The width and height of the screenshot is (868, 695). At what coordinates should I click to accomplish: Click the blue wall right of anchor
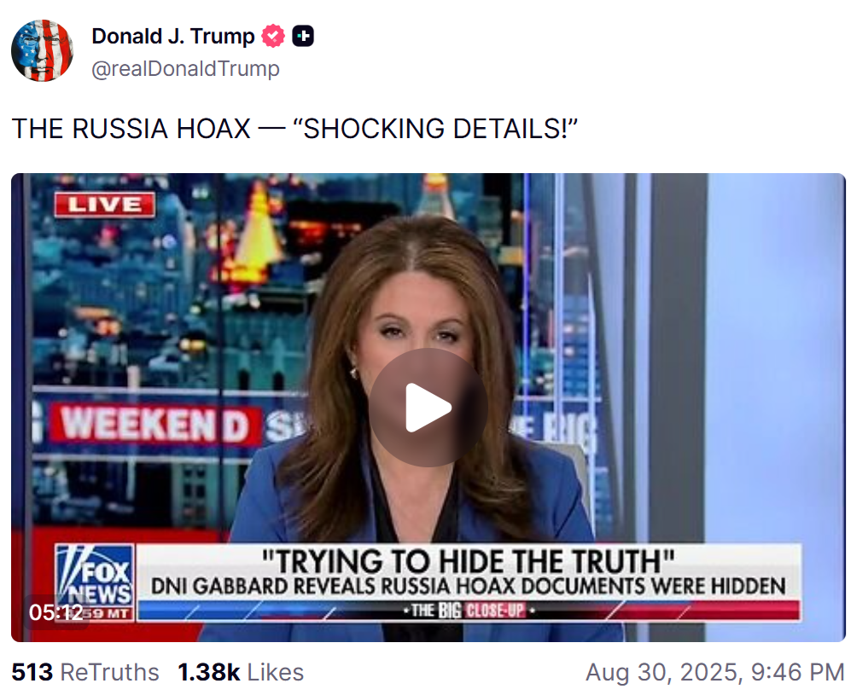(775, 354)
